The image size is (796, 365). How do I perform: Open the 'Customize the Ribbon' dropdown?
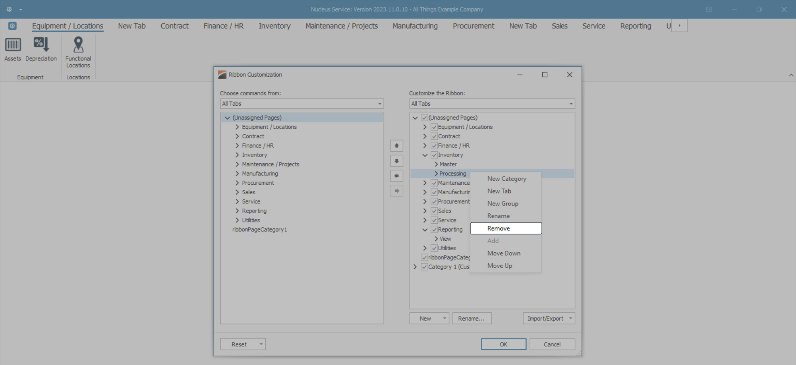(492, 104)
